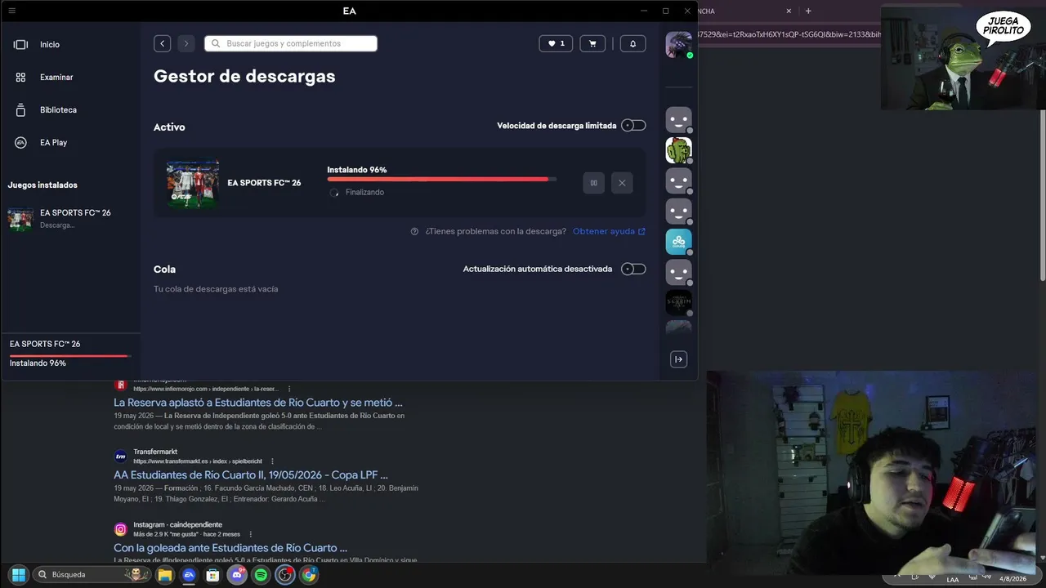The image size is (1046, 588).
Task: Switch to the EA app on taskbar
Action: [x=189, y=575]
